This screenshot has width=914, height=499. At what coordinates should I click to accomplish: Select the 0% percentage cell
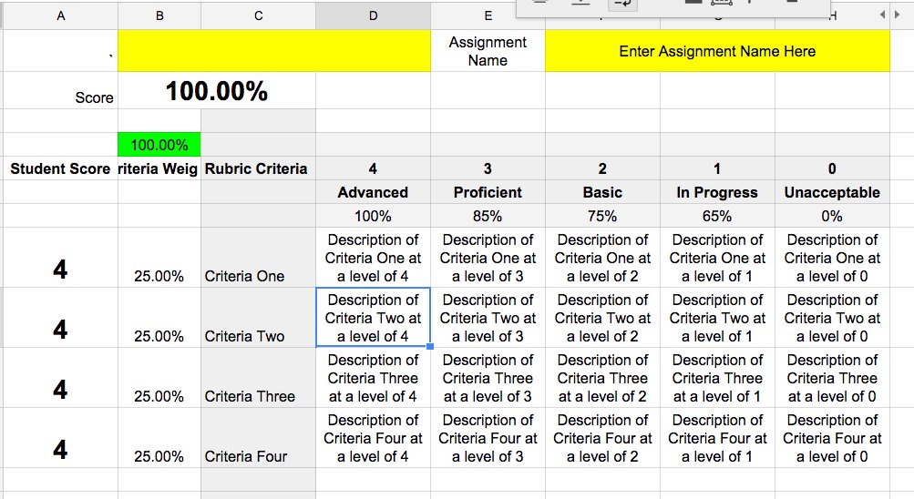tap(832, 216)
